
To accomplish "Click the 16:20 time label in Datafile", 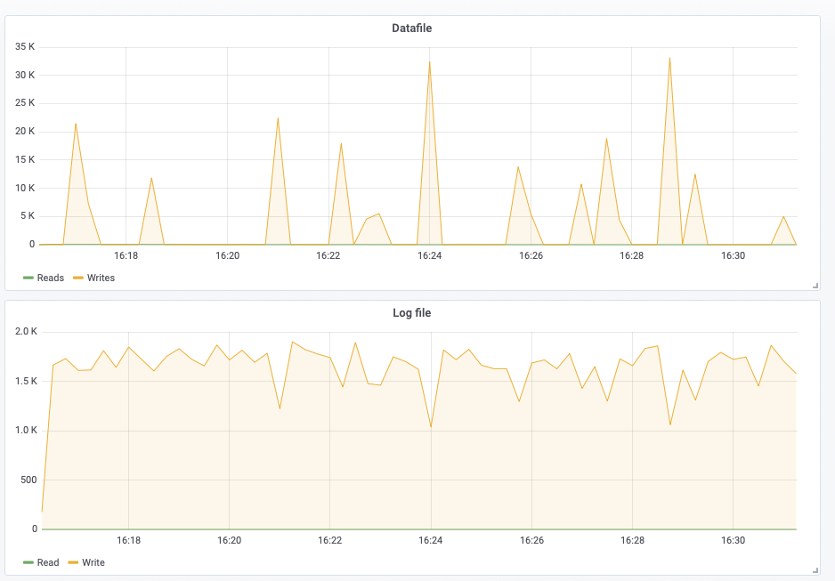I will (227, 256).
